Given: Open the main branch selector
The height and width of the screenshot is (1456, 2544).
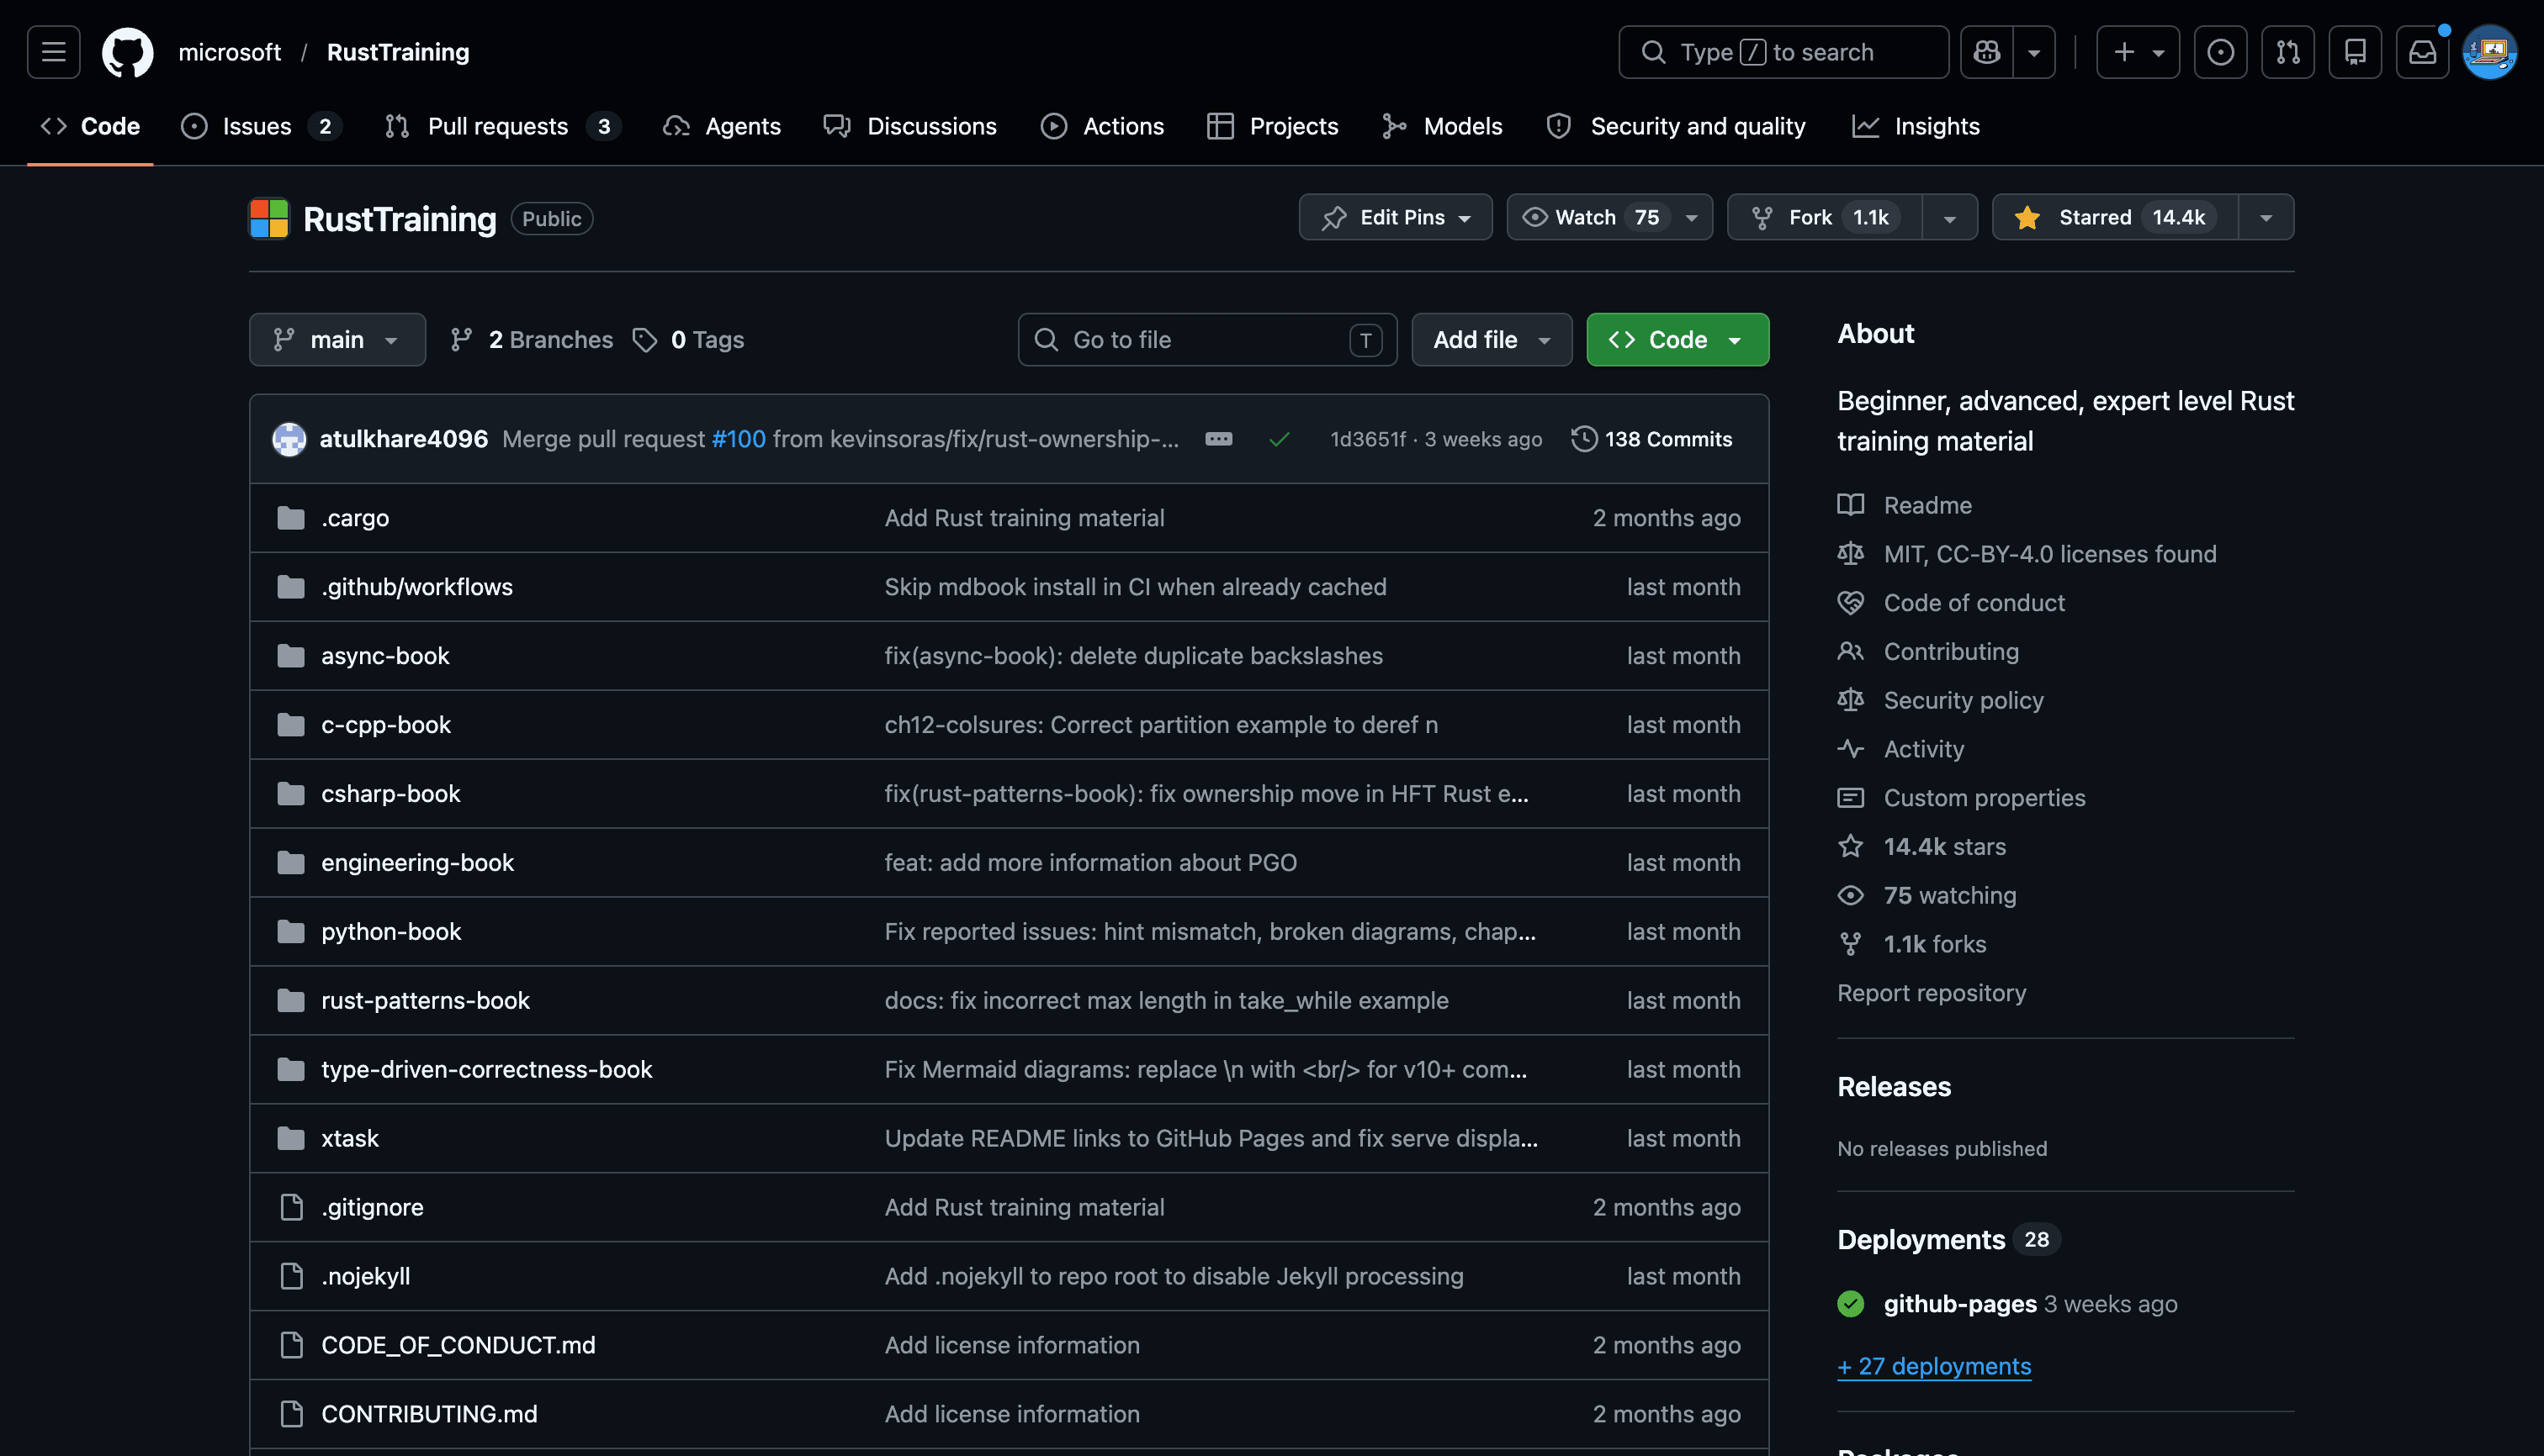Looking at the screenshot, I should [x=337, y=340].
